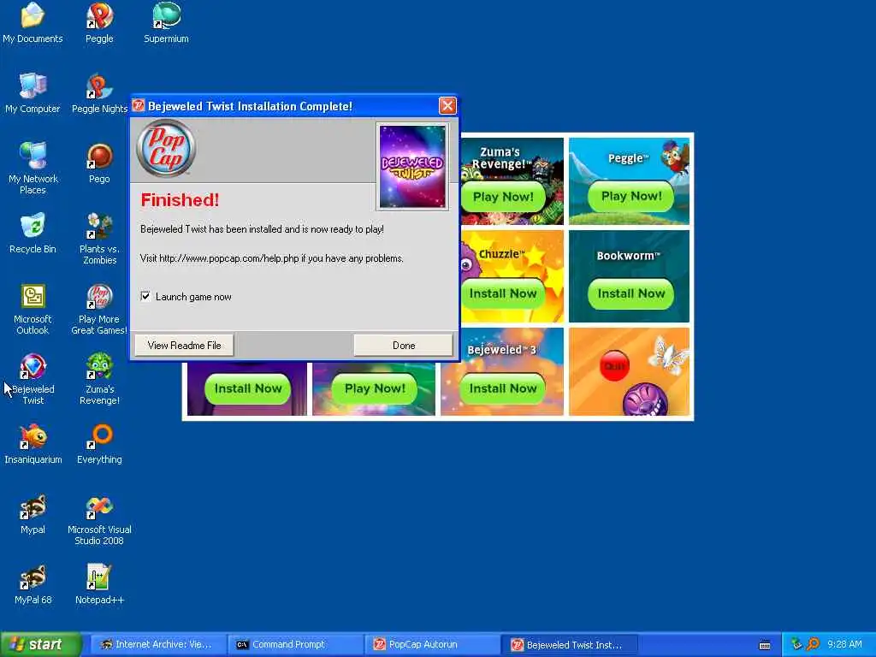Select the Insaniquarium shortcut
Viewport: 876px width, 657px height.
[x=33, y=444]
